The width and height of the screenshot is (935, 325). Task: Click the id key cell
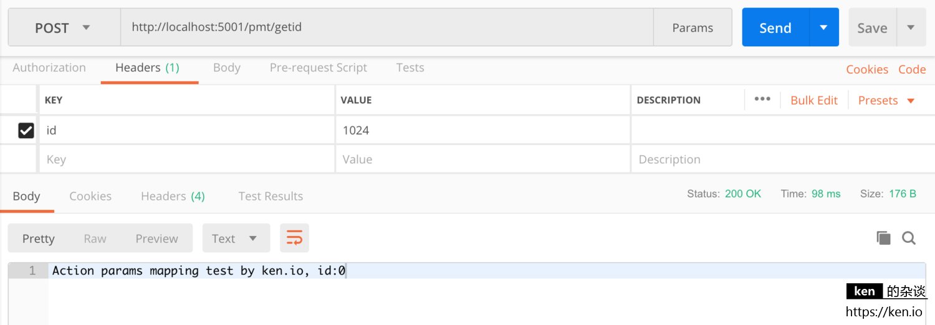[x=186, y=130]
